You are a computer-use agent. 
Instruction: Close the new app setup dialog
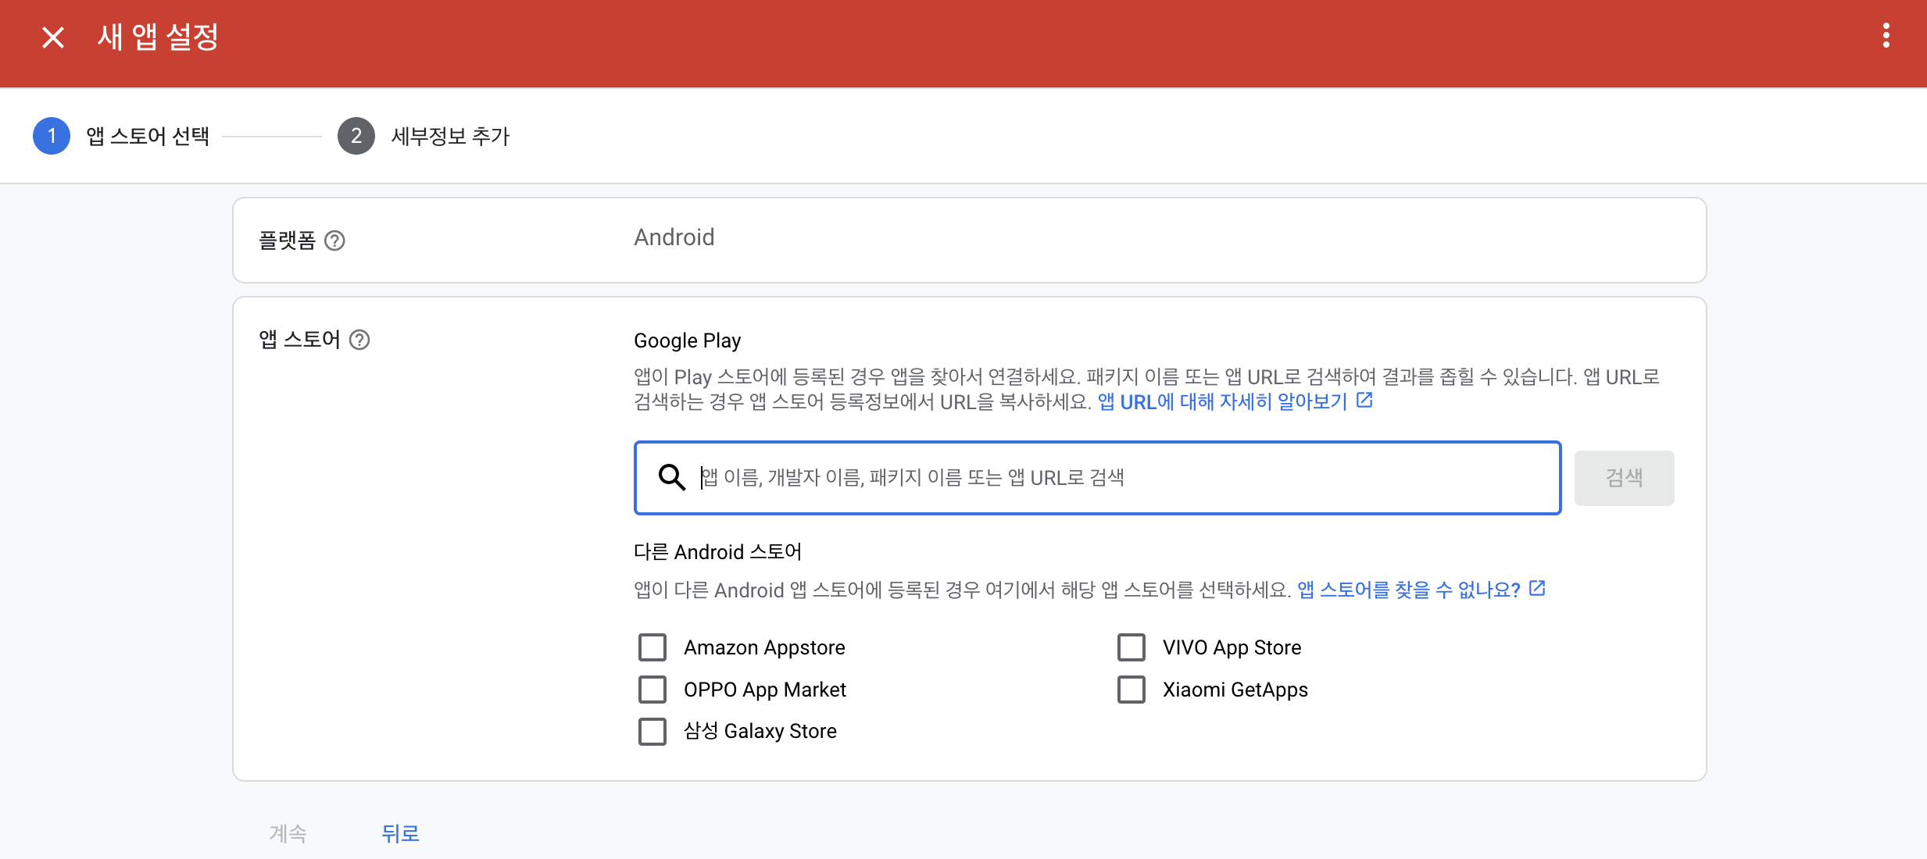pyautogui.click(x=52, y=37)
